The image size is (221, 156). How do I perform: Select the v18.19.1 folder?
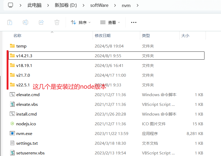pos(24,65)
